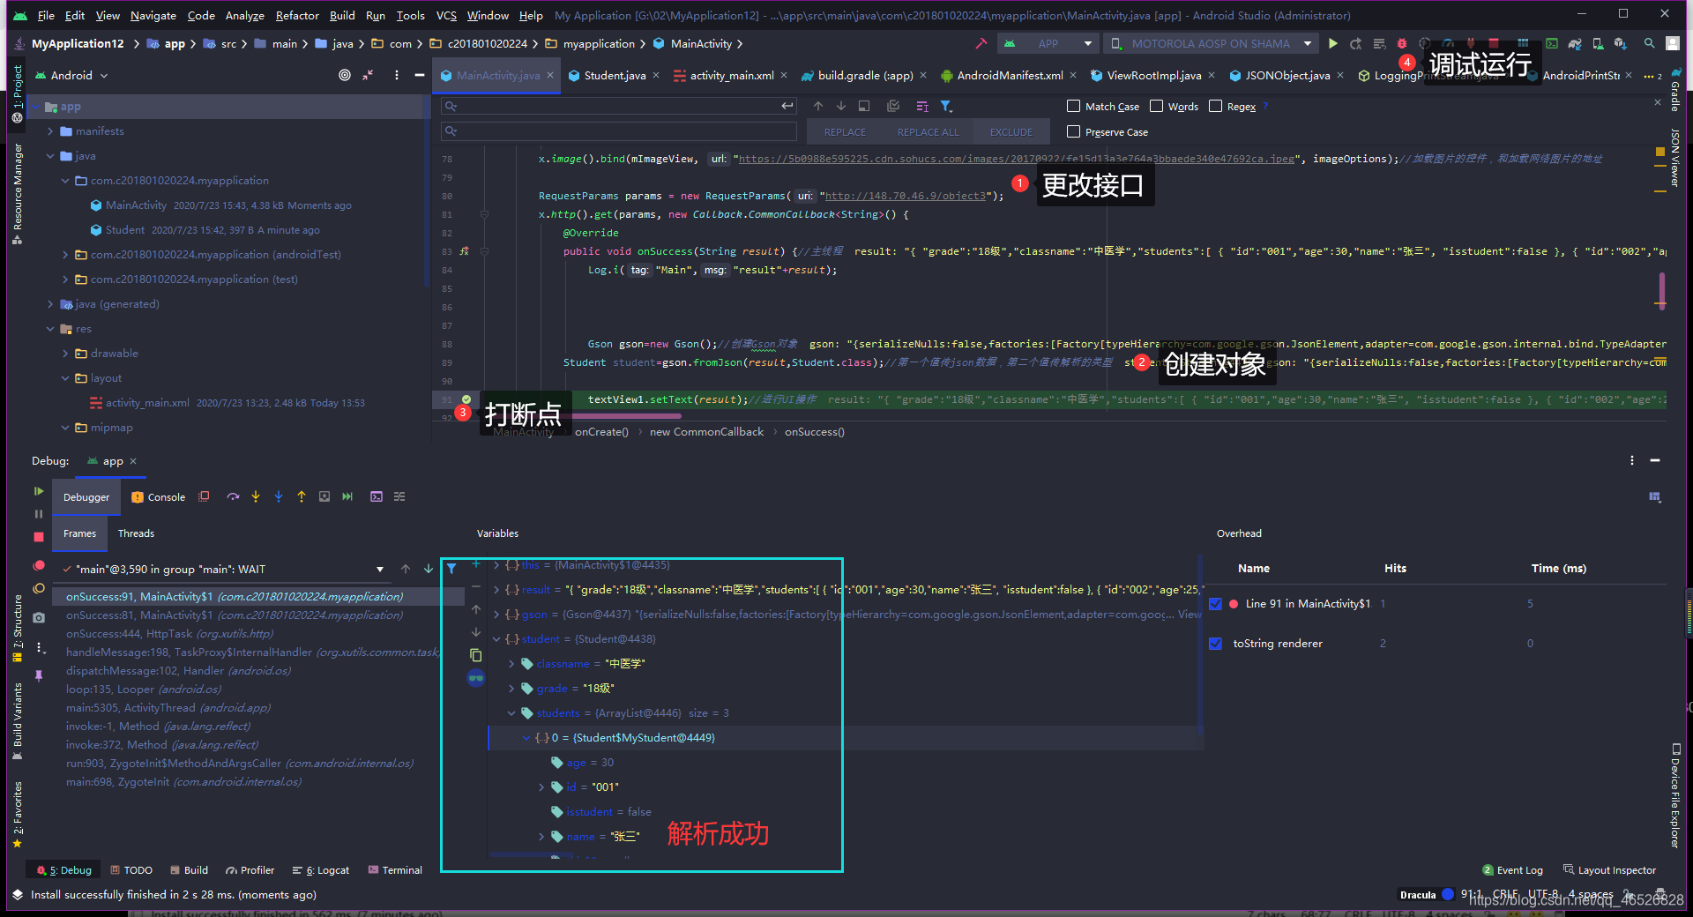
Task: Click the Debug app bug icon in toolbar
Action: pos(1402,43)
